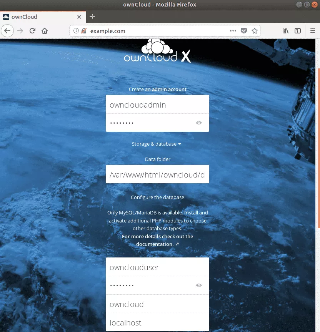The image size is (320, 332).
Task: Select the ownCloud browser tab
Action: pyautogui.click(x=43, y=17)
